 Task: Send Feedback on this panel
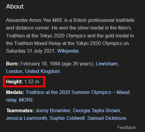coord(126,127)
